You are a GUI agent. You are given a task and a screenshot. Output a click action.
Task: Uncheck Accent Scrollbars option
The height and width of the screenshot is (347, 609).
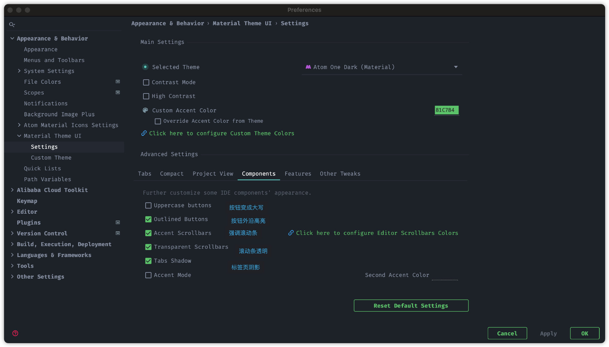148,233
